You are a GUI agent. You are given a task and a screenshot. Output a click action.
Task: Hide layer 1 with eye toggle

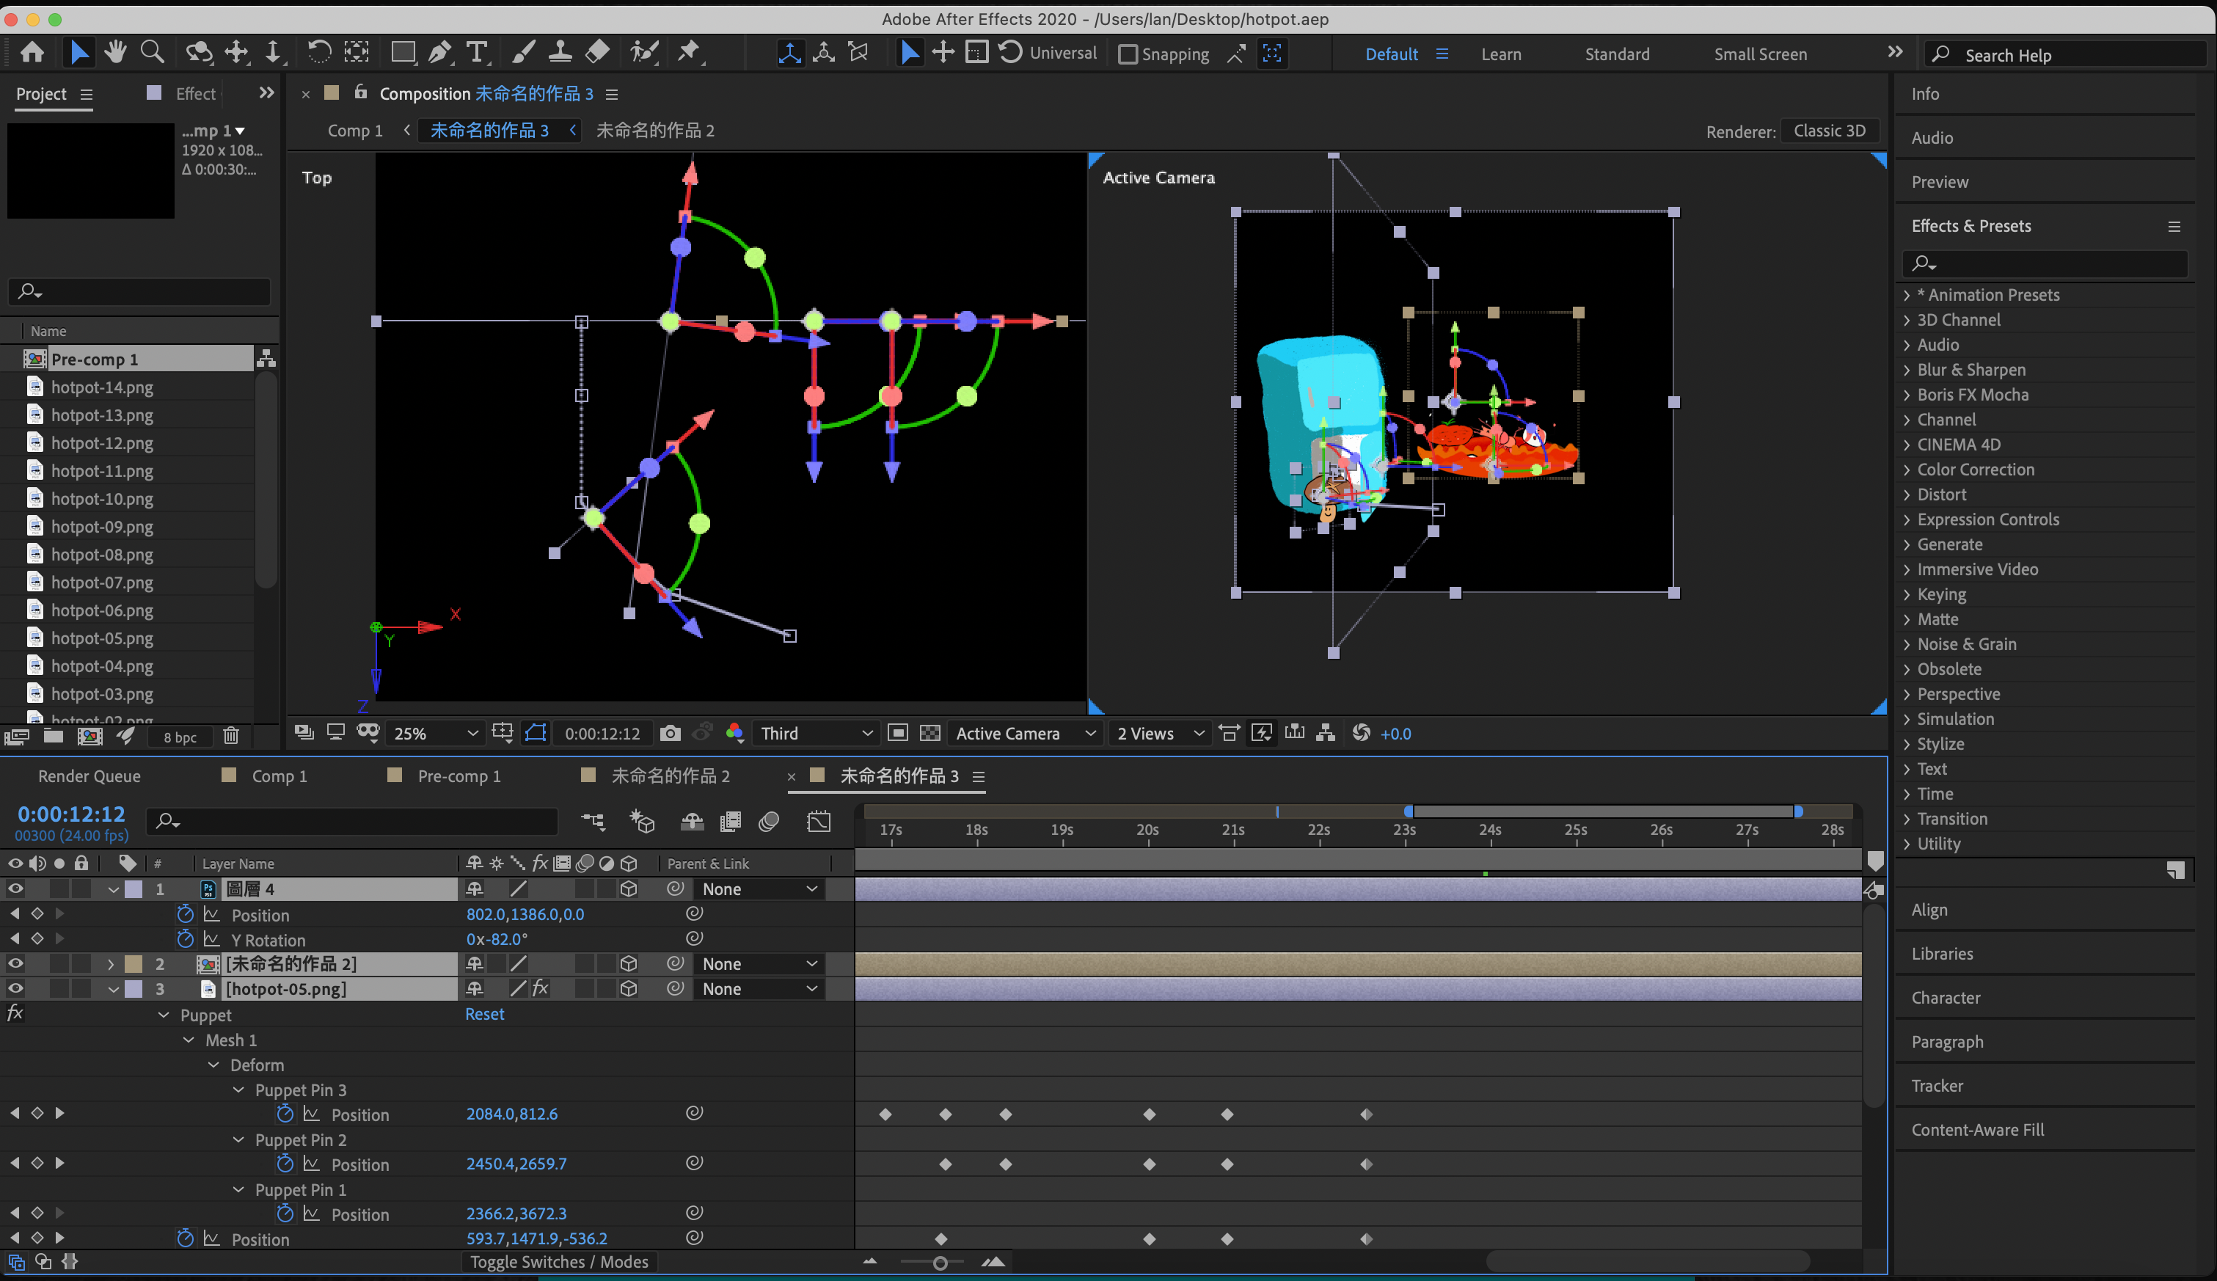[15, 888]
